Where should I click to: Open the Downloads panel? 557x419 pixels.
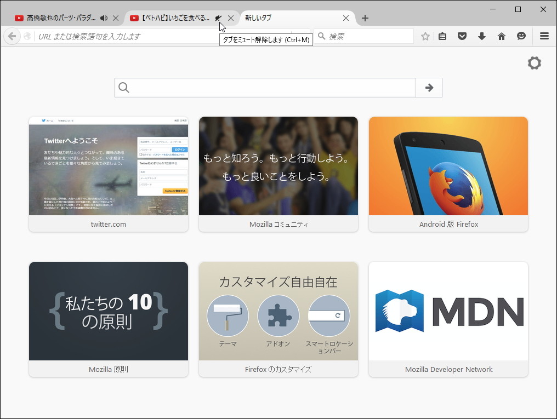[x=482, y=36]
